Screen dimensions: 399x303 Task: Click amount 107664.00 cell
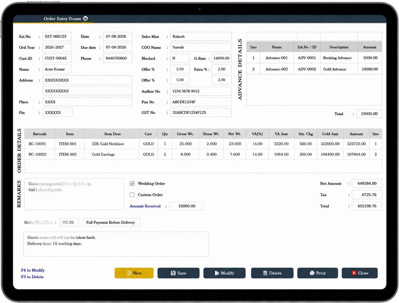356,154
